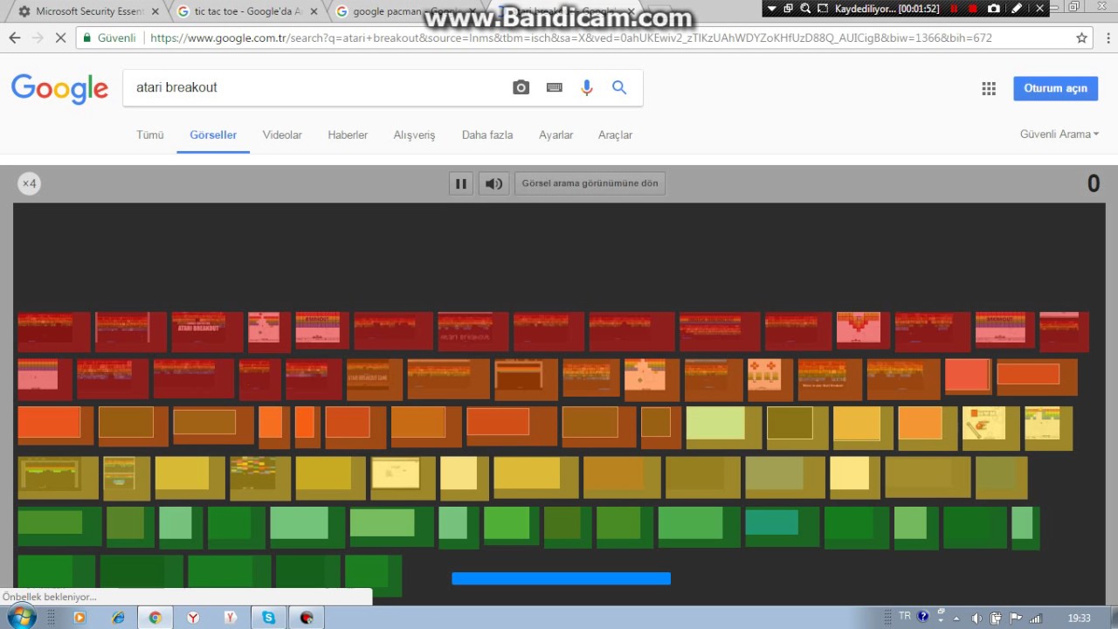Viewport: 1118px width, 629px height.
Task: Close the Microsoft Security Essentials tab
Action: coord(155,11)
